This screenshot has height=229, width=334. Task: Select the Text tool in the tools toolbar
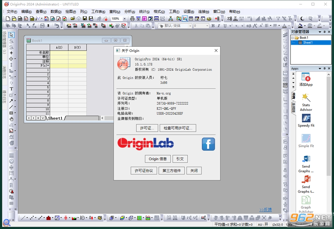[11, 89]
